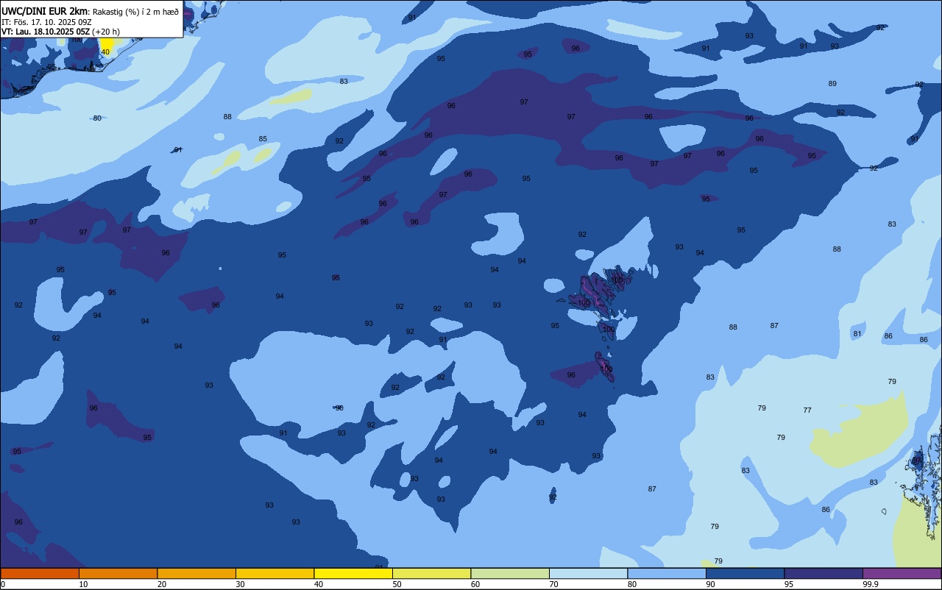Click the '20' tick label on the colorbar
Image resolution: width=942 pixels, height=590 pixels.
point(162,584)
